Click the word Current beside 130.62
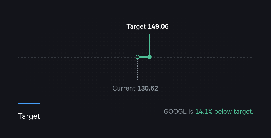Screen dimensions: 271x138 click(124, 88)
